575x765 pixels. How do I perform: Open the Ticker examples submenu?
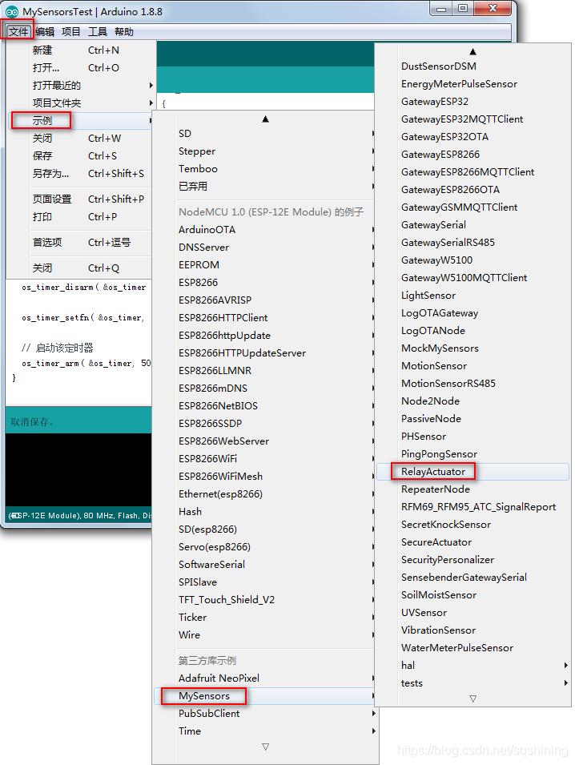(265, 617)
